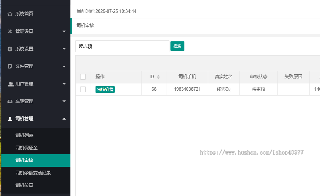Expand the 系统设置 dropdown arrow

pos(64,49)
